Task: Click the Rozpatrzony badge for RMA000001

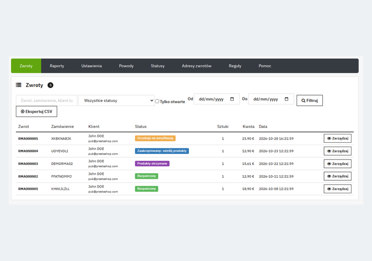Action: click(146, 189)
